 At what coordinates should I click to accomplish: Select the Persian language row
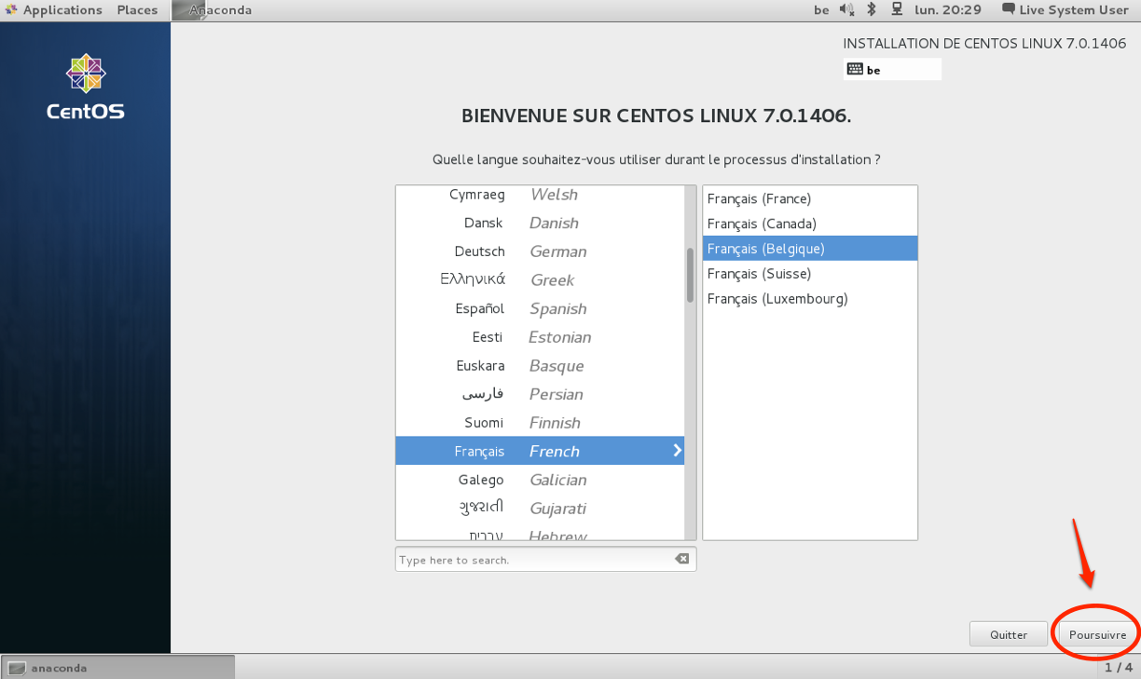(540, 394)
